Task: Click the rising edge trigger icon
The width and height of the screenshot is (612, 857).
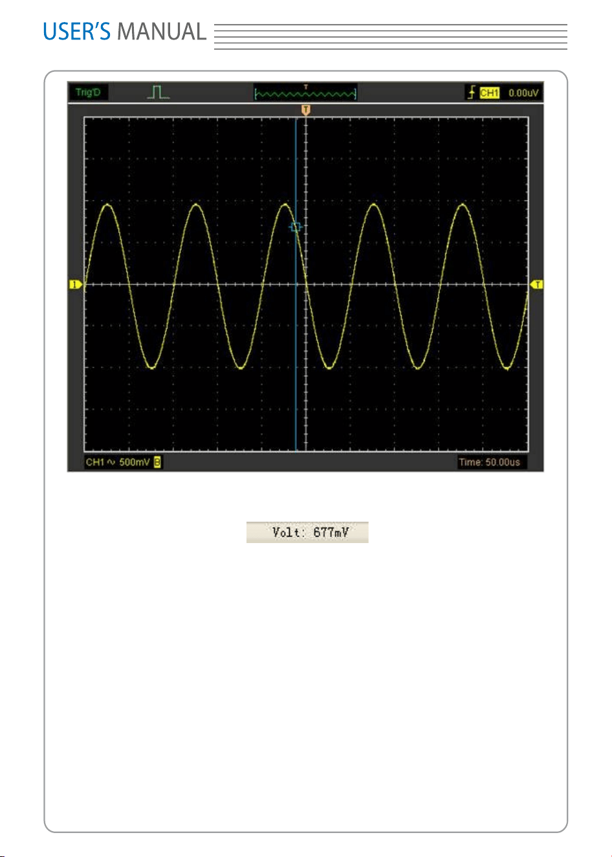Action: click(472, 93)
